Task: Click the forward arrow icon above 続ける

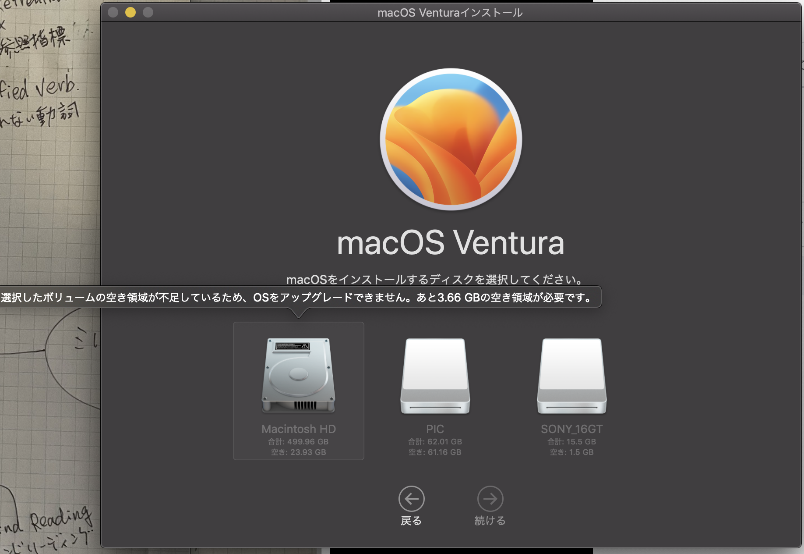Action: click(490, 499)
